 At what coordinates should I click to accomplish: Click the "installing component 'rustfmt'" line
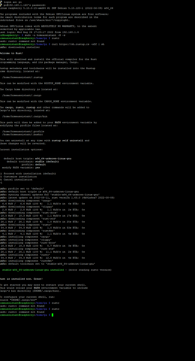click(x=27, y=261)
